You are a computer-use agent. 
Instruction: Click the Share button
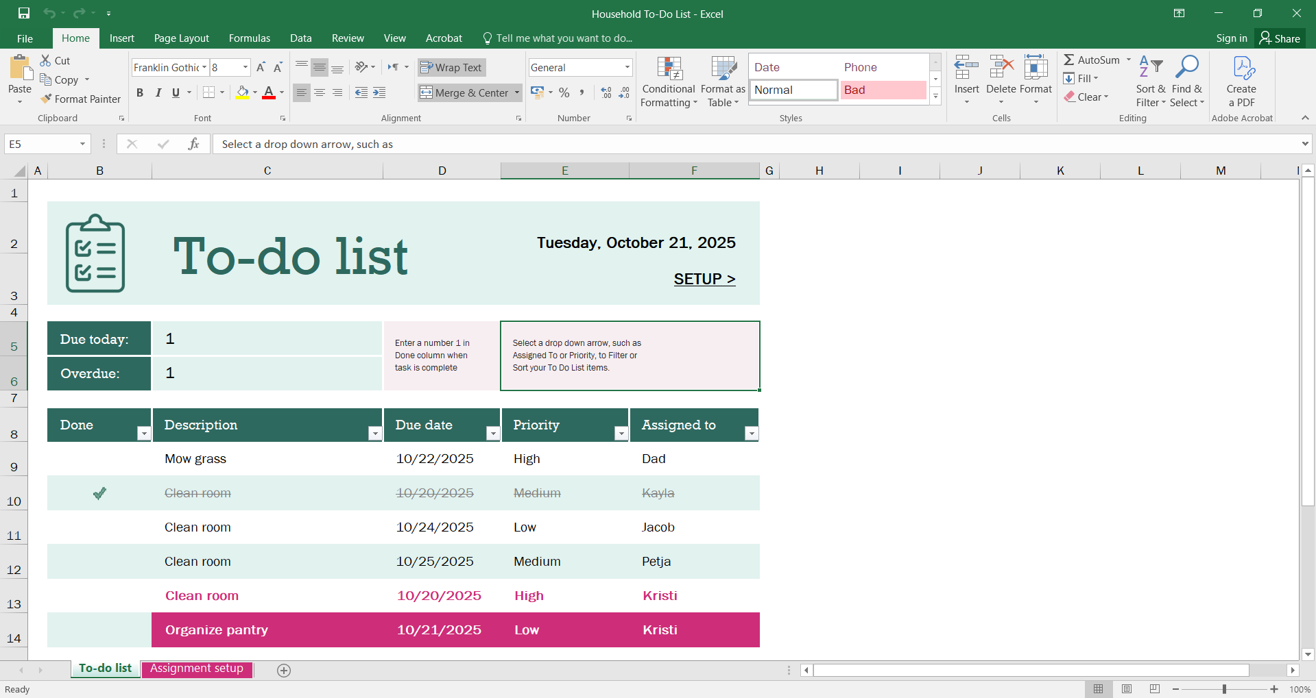(x=1280, y=38)
